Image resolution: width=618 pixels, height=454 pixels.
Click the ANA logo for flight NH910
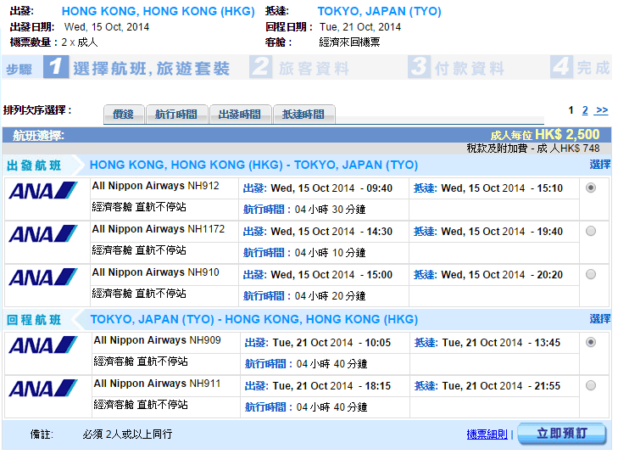point(43,277)
